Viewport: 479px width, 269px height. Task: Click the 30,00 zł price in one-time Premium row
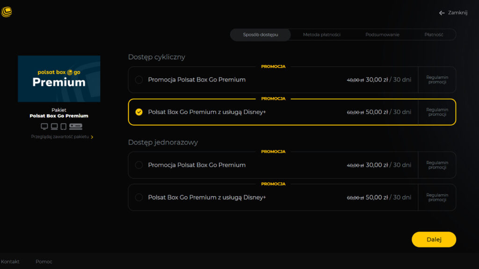tap(377, 165)
